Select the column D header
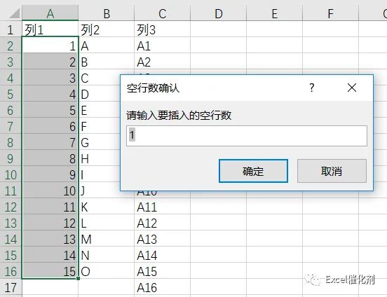 (x=219, y=13)
